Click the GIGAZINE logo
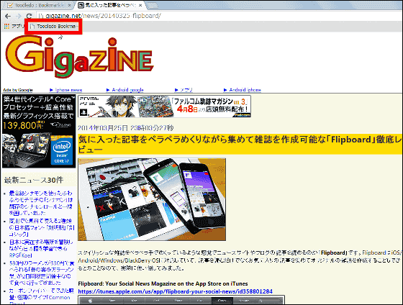 point(79,57)
